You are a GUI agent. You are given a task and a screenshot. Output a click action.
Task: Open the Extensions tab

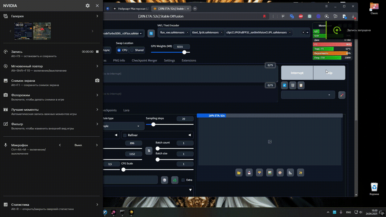pos(189,60)
